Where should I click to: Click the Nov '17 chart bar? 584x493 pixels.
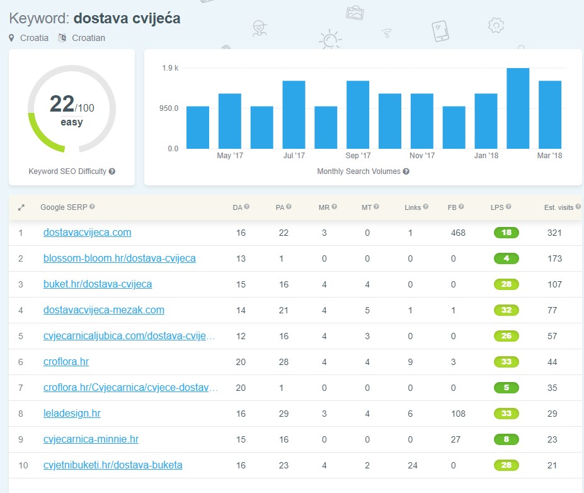[x=422, y=121]
